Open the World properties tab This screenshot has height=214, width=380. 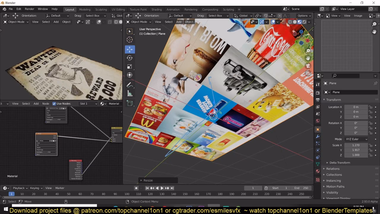click(318, 121)
